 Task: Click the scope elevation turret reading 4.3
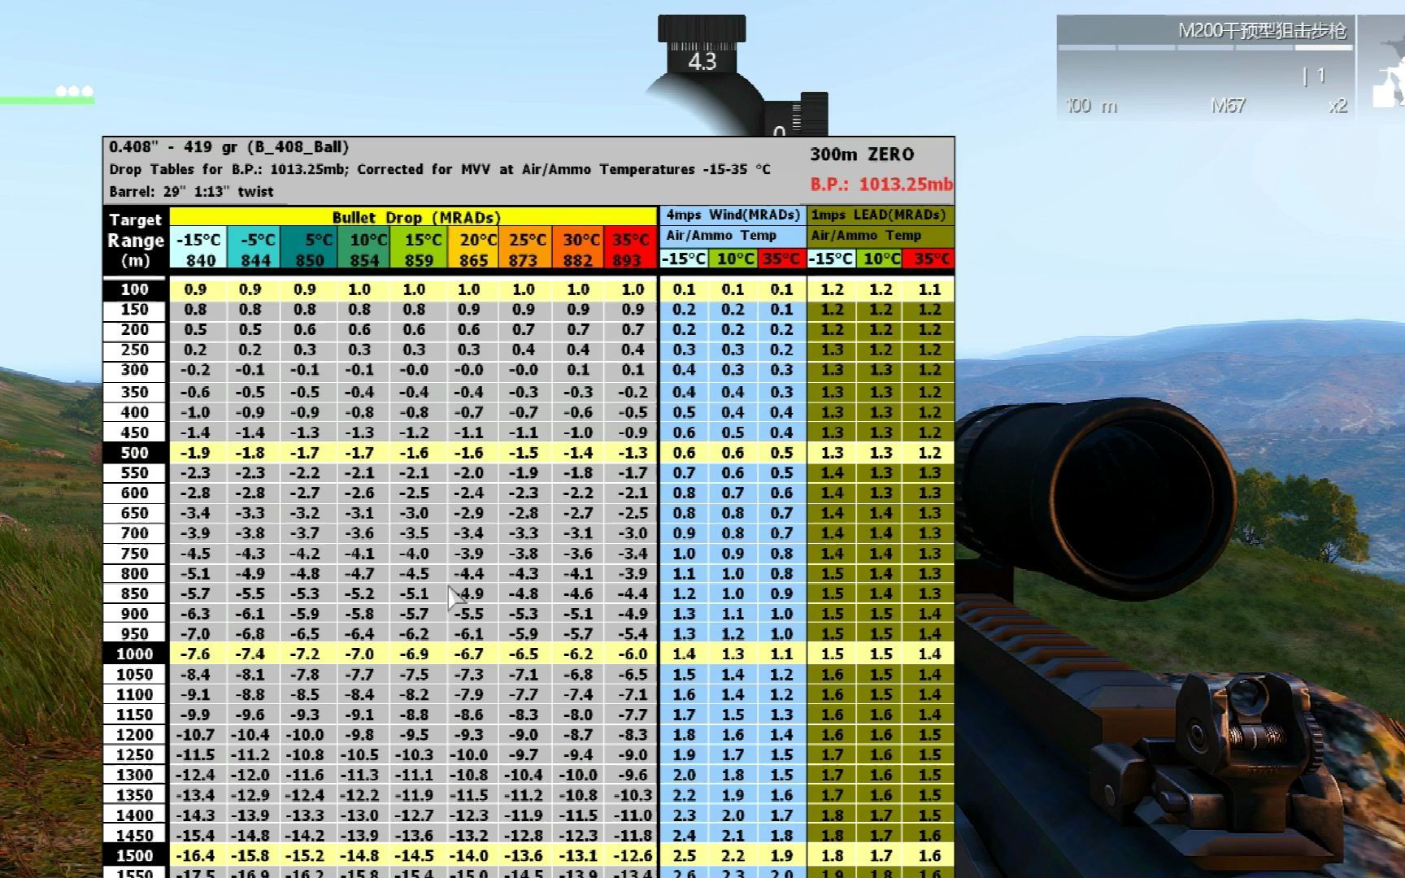pos(702,61)
